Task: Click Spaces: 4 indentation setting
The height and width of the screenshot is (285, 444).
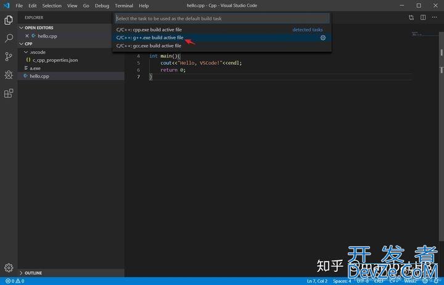Action: [342, 281]
